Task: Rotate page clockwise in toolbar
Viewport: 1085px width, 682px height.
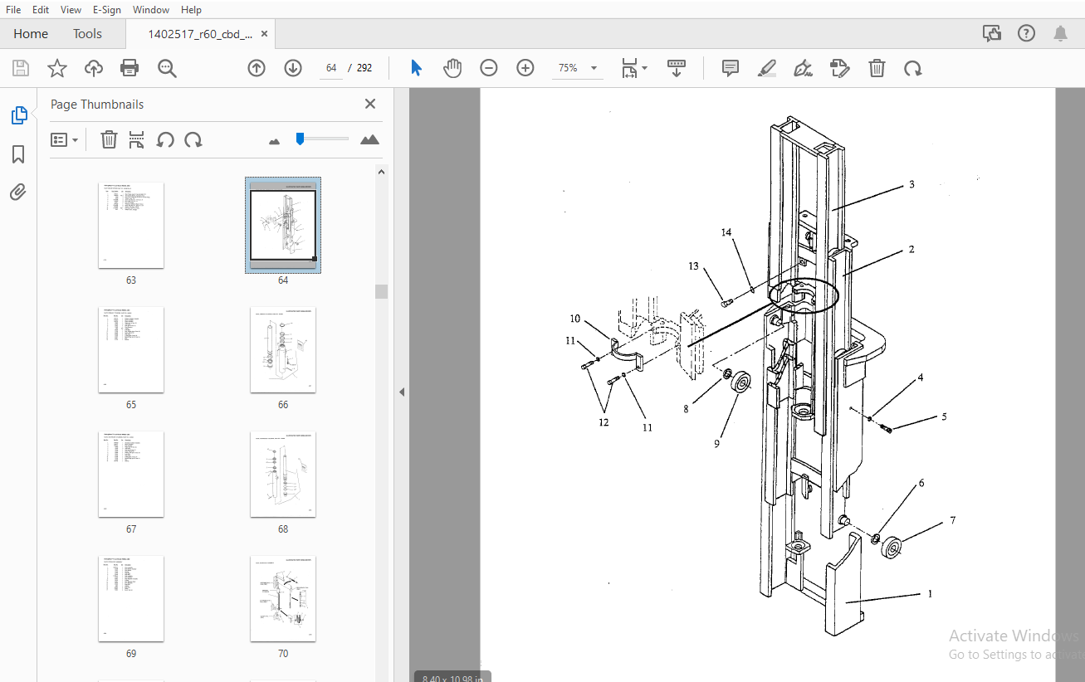Action: pos(913,68)
